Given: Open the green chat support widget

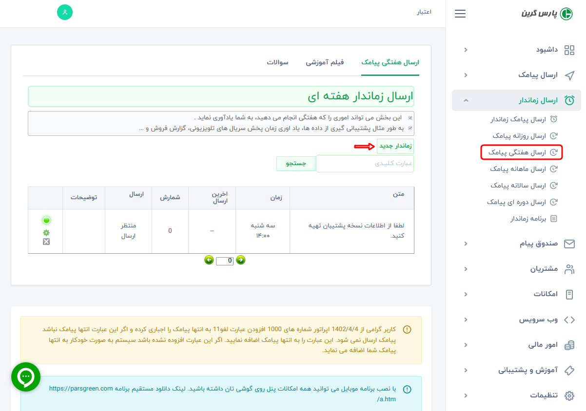Looking at the screenshot, I should tap(25, 377).
